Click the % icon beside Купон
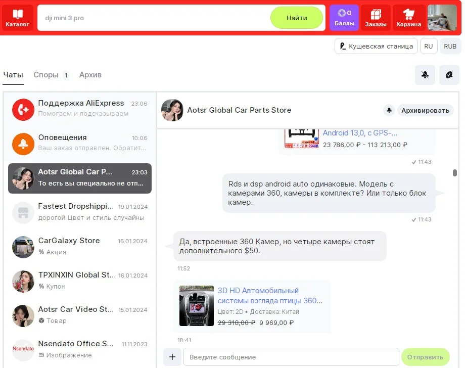 point(41,287)
